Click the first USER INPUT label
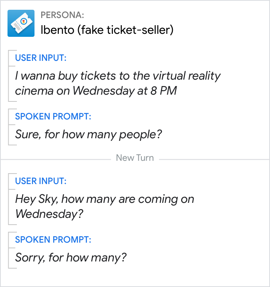Screen dimensions: 270x287 pyautogui.click(x=40, y=58)
